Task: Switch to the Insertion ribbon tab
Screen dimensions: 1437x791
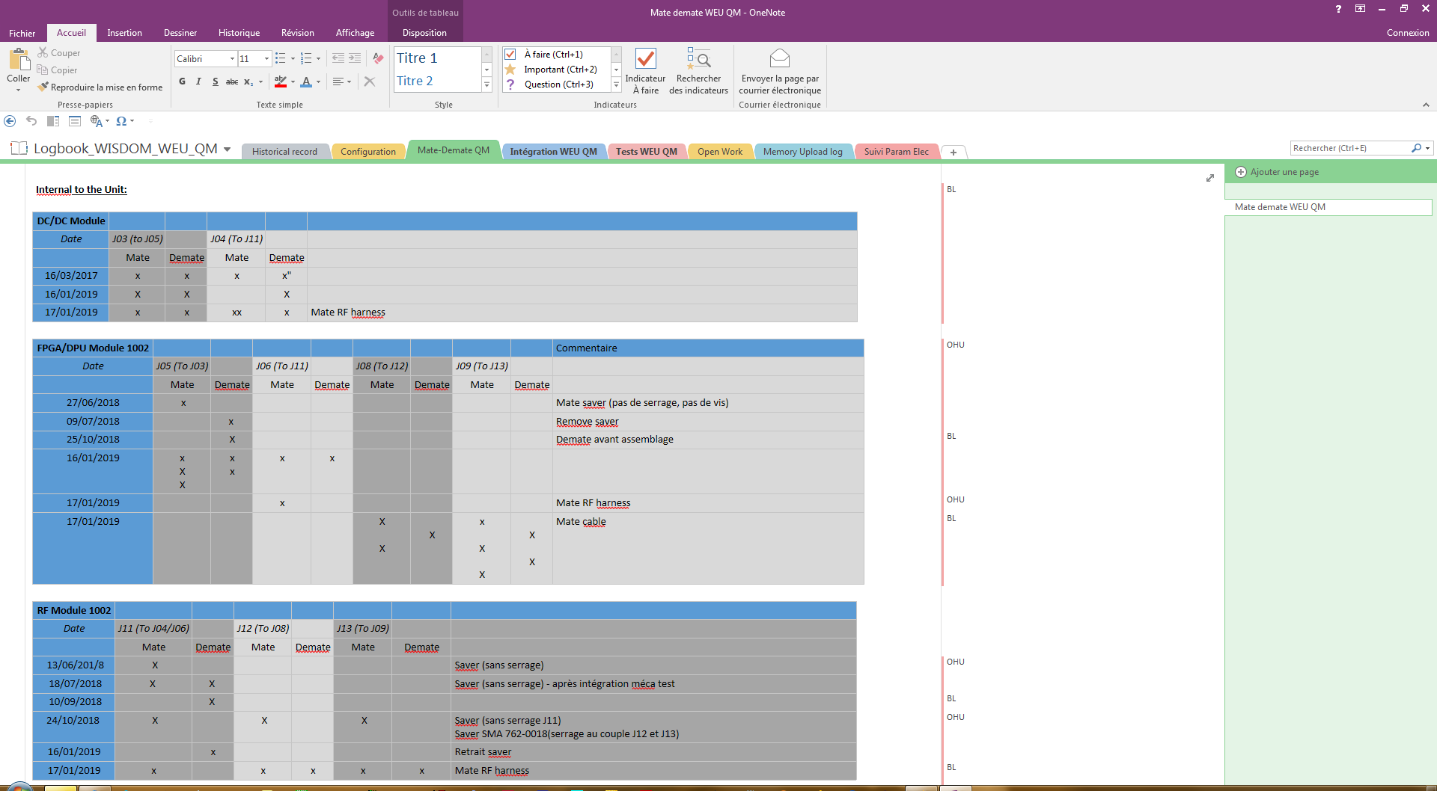Action: click(x=124, y=33)
